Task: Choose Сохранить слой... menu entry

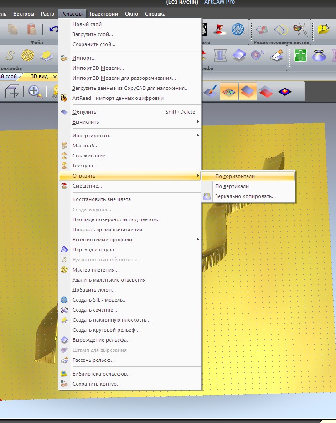Action: tap(130, 44)
